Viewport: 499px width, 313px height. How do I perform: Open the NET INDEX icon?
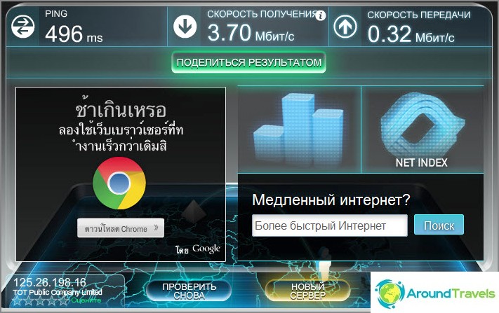pos(422,130)
